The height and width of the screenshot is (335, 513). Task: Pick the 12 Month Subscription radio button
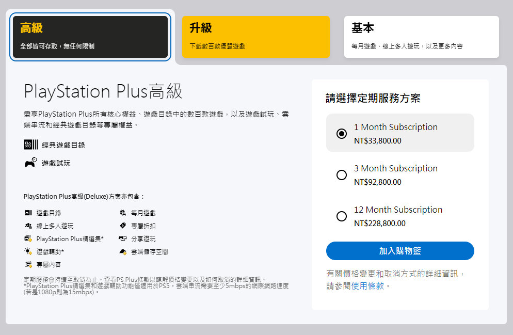click(342, 216)
